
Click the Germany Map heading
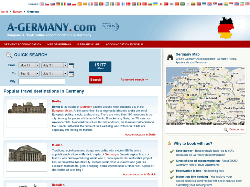coord(187,54)
